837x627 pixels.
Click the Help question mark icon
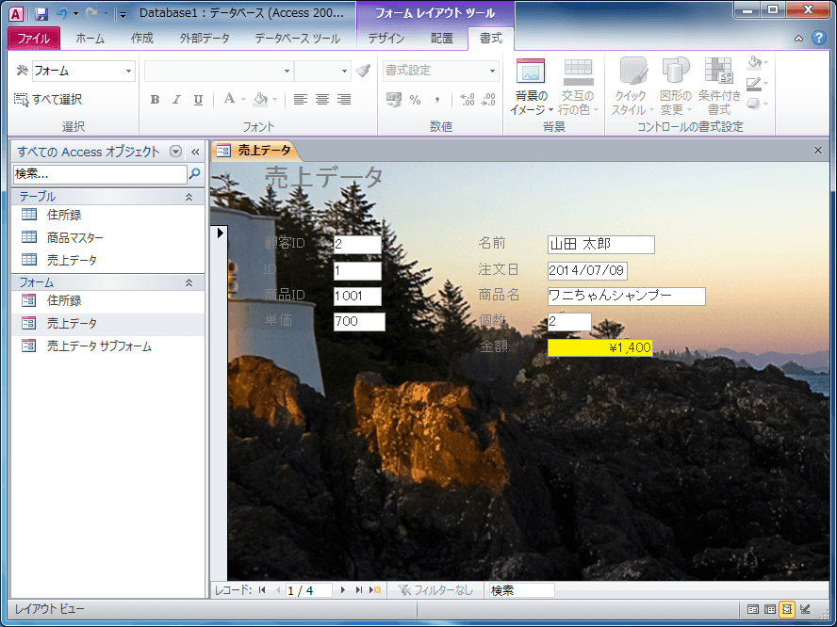pyautogui.click(x=819, y=38)
